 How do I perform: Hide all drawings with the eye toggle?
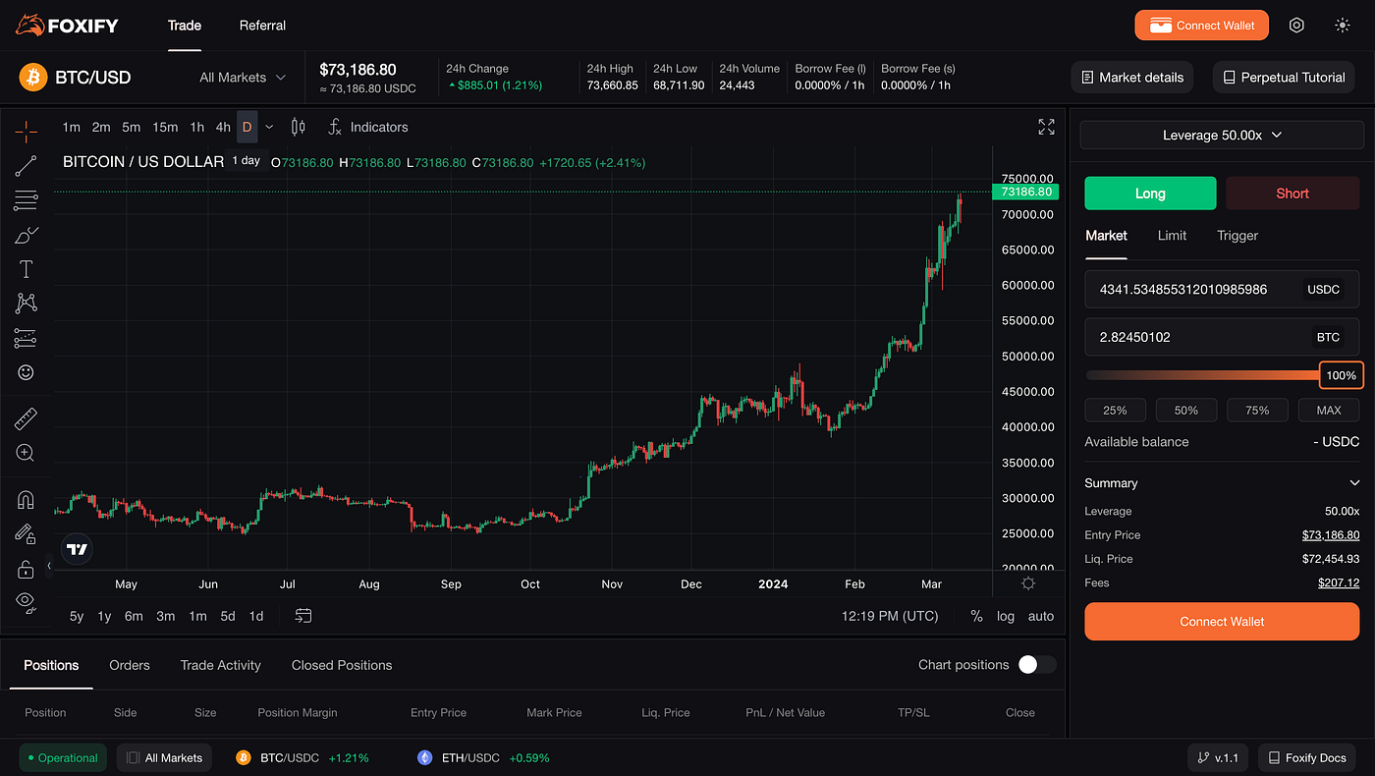[x=25, y=602]
